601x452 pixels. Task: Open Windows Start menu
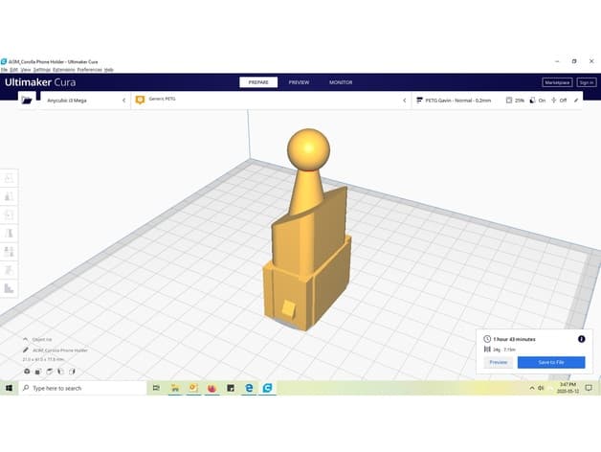(9, 388)
